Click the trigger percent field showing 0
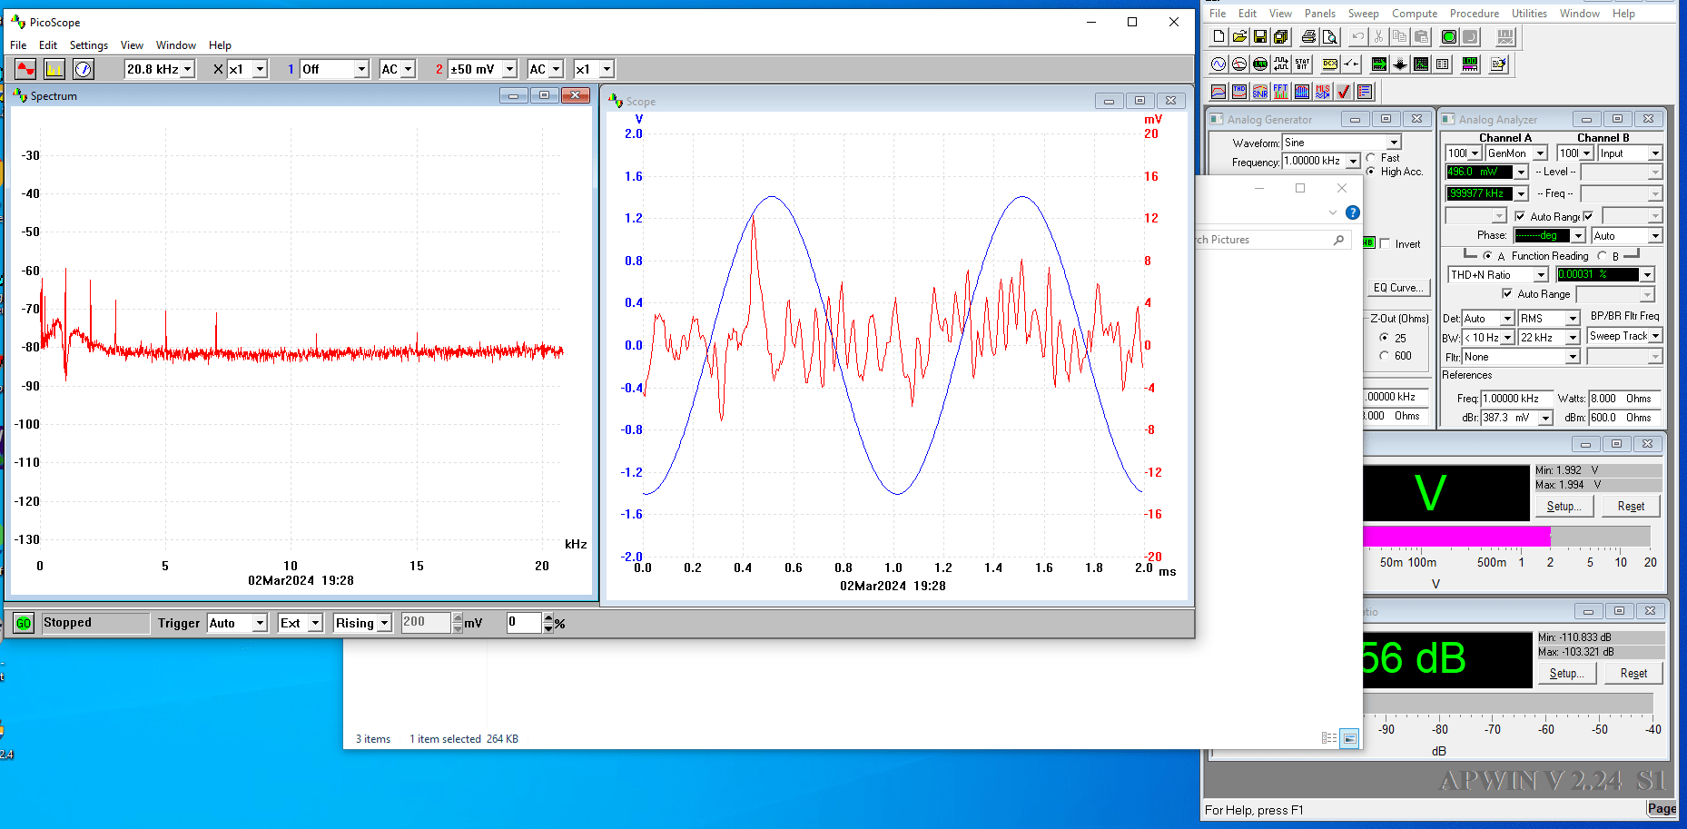Image resolution: width=1687 pixels, height=829 pixels. point(524,623)
